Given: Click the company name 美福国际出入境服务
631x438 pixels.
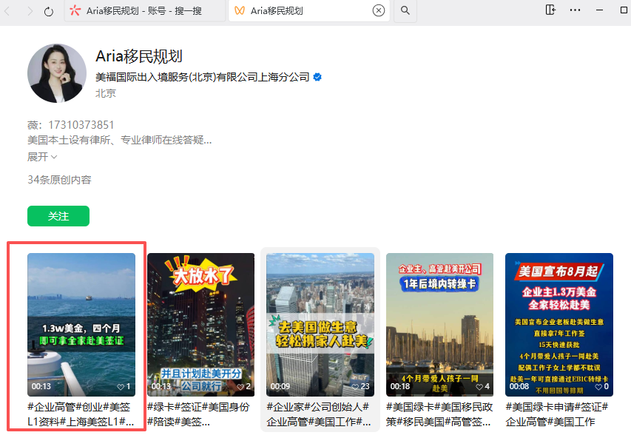Looking at the screenshot, I should (x=203, y=77).
